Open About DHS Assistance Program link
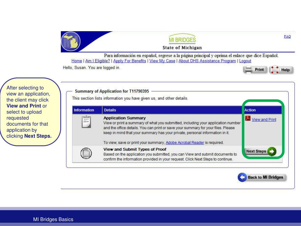301x226 pixels. (x=207, y=61)
